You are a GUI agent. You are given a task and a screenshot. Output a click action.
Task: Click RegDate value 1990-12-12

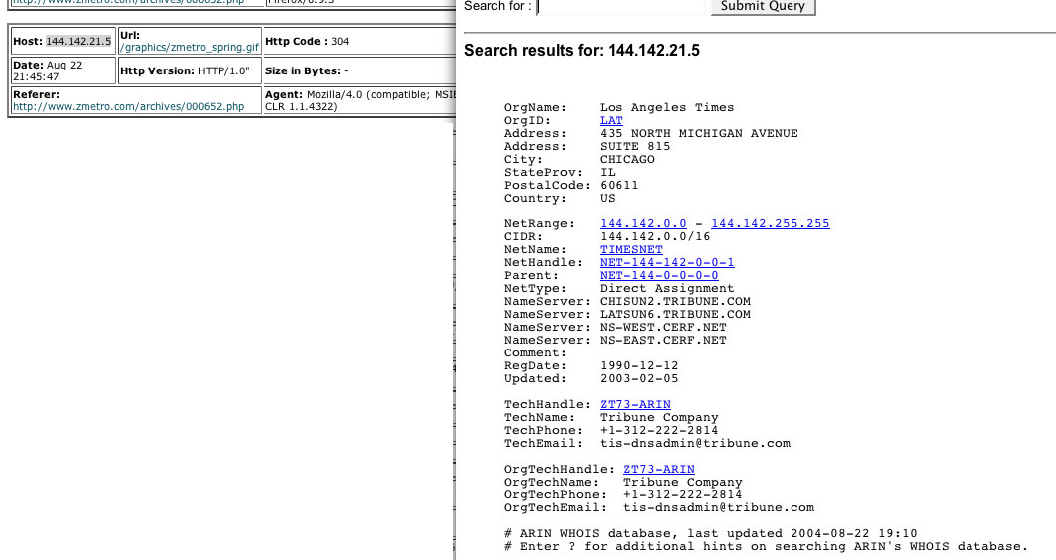(639, 365)
